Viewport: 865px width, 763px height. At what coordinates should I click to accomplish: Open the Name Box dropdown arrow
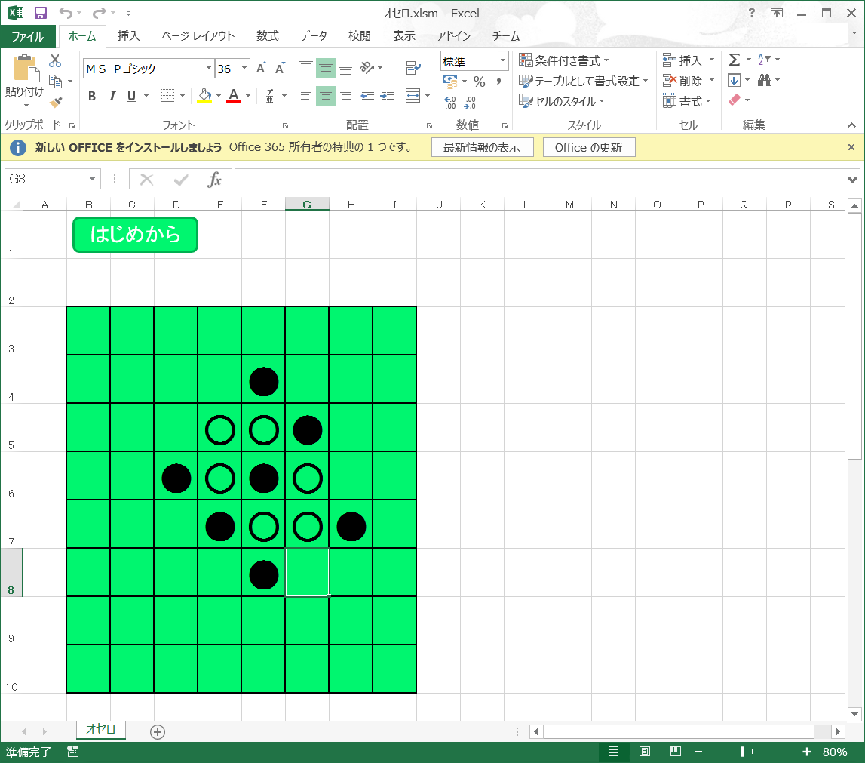(x=93, y=179)
